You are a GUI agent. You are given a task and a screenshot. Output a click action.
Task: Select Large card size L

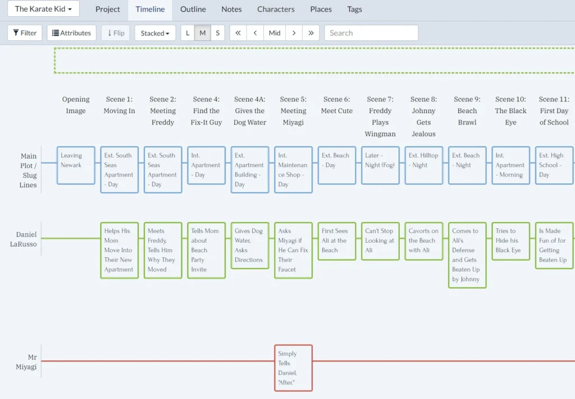[x=188, y=33]
